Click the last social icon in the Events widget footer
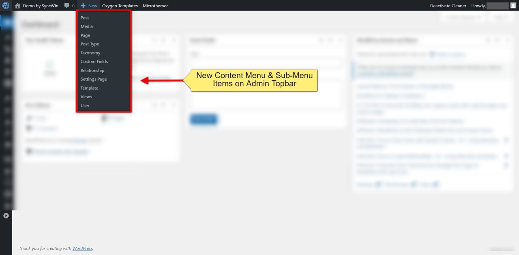Viewport: 519px width, 255px height. (x=436, y=184)
